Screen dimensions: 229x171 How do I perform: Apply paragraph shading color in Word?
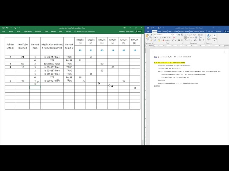185,40
